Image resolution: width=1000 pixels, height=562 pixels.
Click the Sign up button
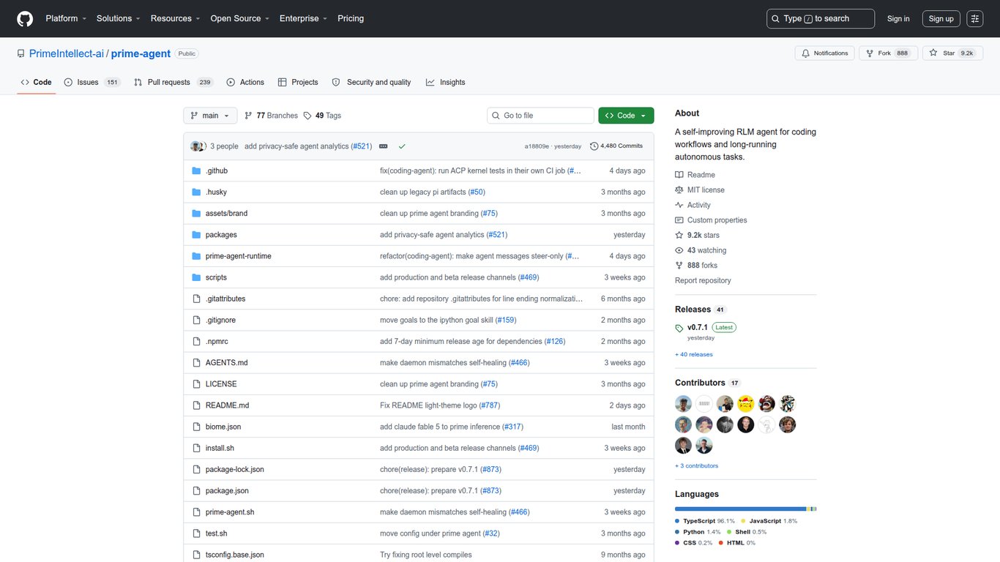click(941, 19)
